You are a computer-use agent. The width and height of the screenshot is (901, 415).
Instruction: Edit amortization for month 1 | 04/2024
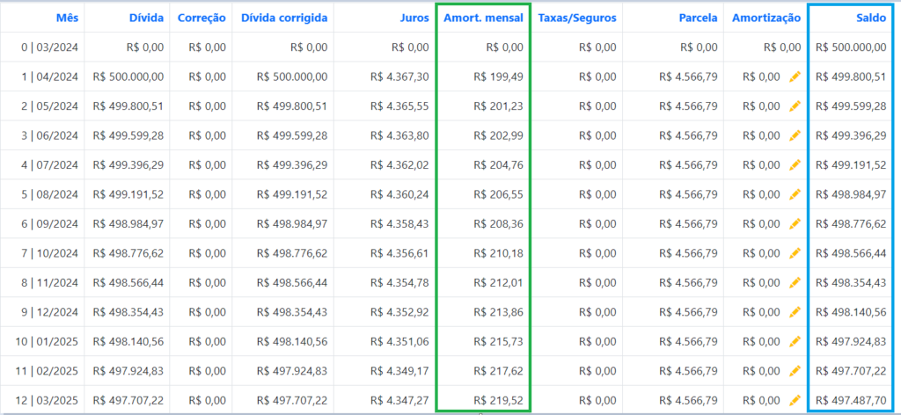coord(795,76)
